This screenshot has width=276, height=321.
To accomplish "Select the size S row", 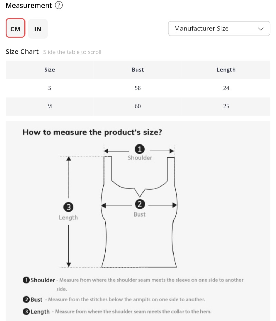I will (x=49, y=88).
